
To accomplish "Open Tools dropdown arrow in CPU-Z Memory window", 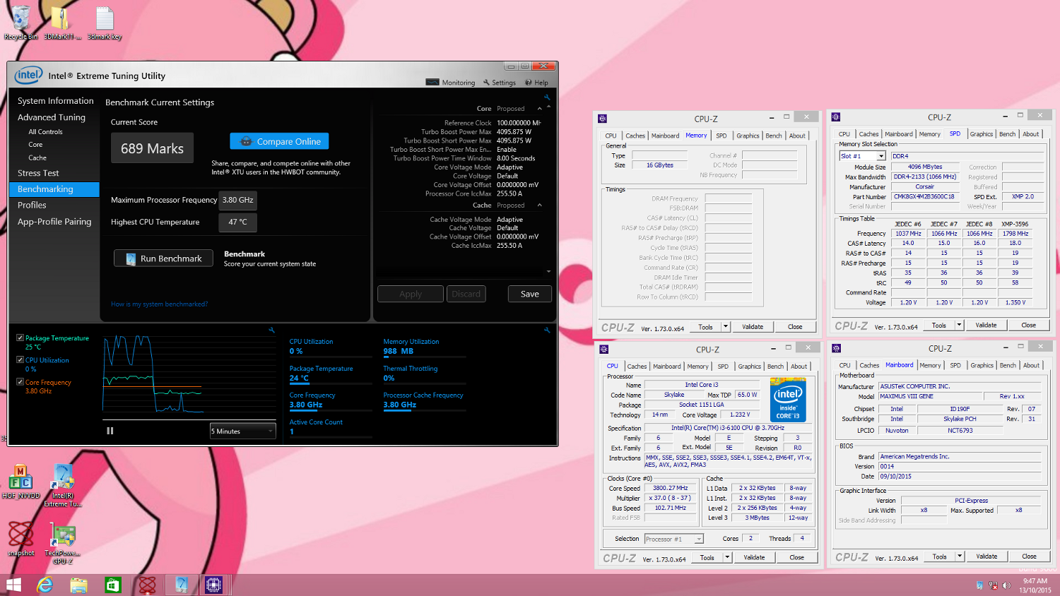I will [725, 327].
